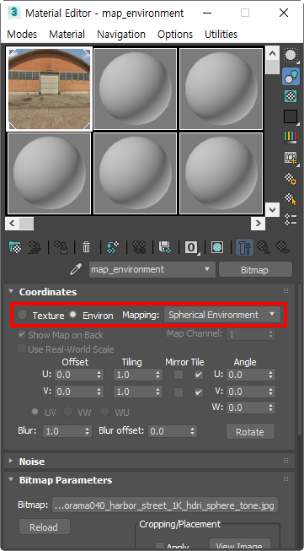Open the Modes menu

pos(22,34)
